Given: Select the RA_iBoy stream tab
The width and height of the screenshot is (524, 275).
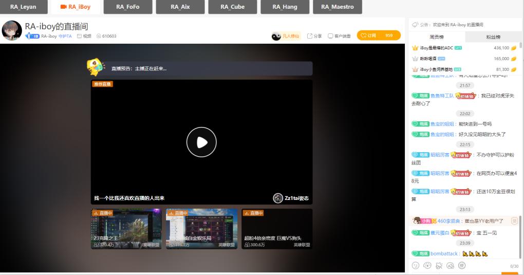Looking at the screenshot, I should (x=75, y=7).
